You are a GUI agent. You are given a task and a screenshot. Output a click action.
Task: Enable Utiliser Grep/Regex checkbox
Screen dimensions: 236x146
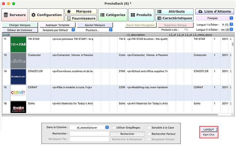click(114, 127)
